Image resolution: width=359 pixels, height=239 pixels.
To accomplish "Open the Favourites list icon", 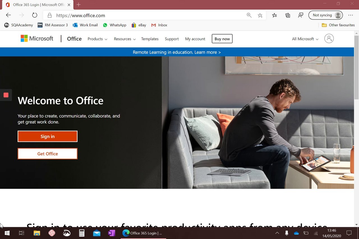I will click(275, 15).
